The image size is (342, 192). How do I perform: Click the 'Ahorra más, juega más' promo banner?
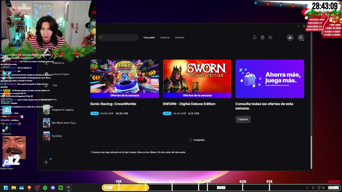point(270,79)
